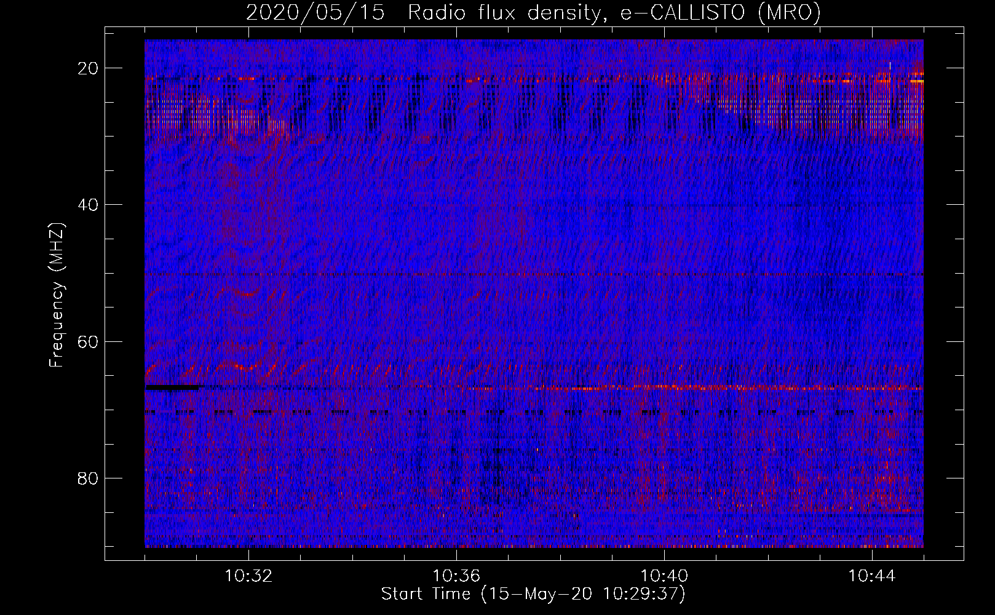Select the 'Frequency (MHZ)' y-axis label
995x615 pixels.
click(57, 295)
